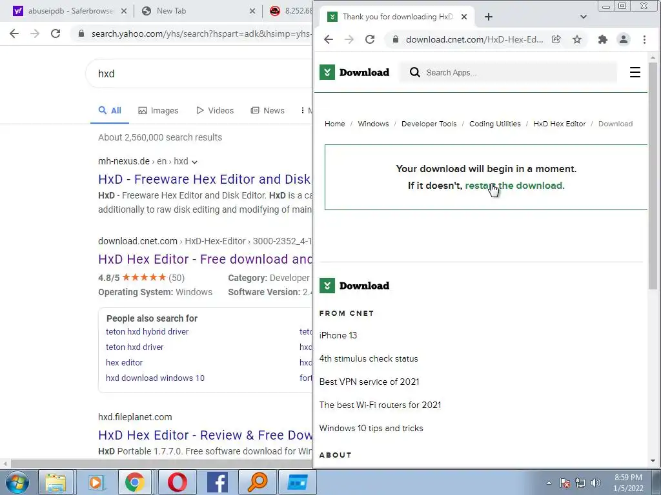Click 'teton hxd driver' suggestion
This screenshot has width=661, height=495.
134,347
